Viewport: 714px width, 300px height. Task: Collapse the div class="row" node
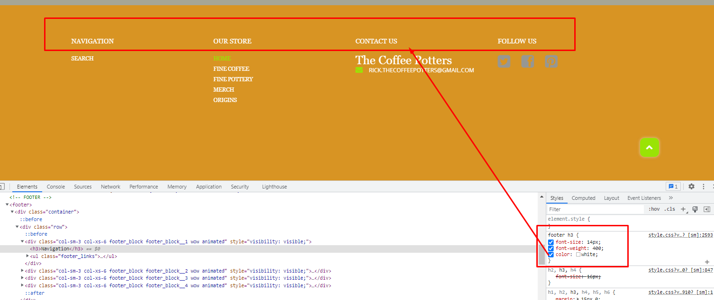(x=18, y=227)
